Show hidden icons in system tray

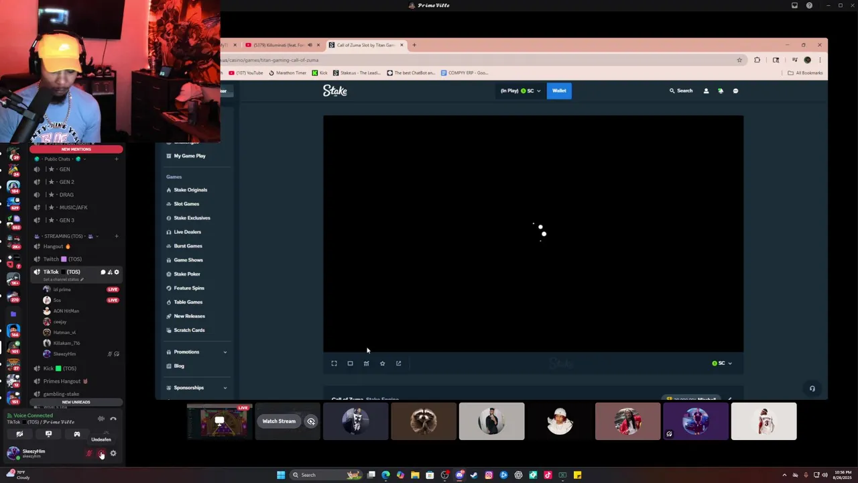[x=784, y=475]
